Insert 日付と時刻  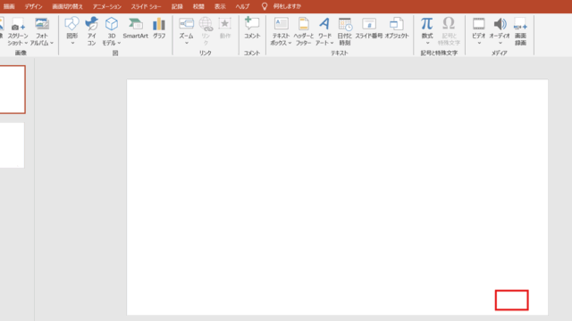coord(345,32)
